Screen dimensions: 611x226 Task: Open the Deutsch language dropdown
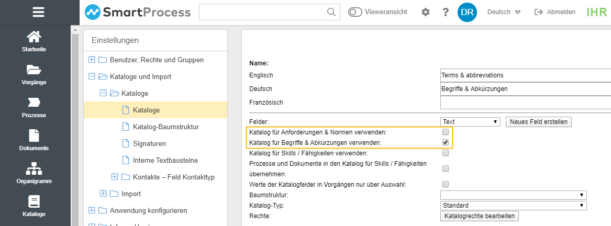pos(503,12)
